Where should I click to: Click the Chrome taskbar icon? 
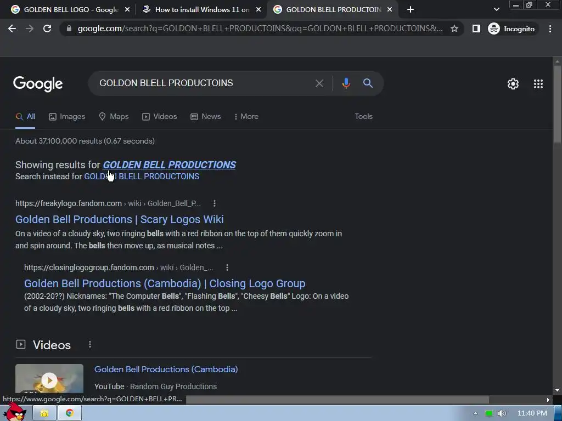[x=70, y=413]
